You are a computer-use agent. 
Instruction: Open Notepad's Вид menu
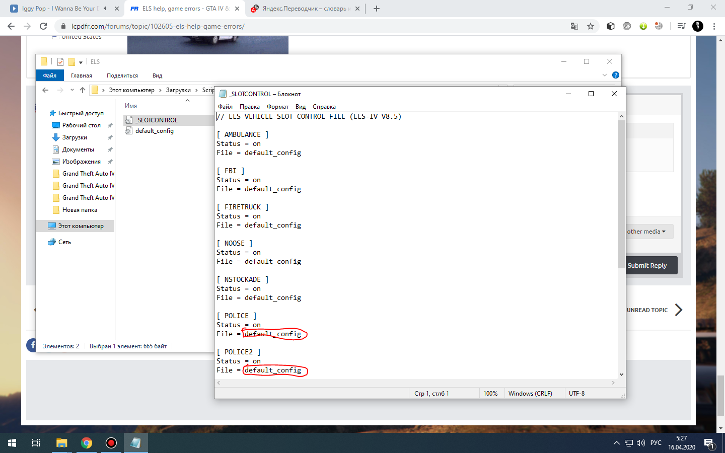point(301,107)
